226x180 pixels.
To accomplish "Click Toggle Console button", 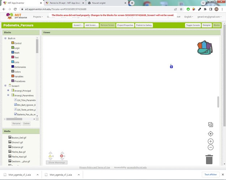I will (x=193, y=25).
